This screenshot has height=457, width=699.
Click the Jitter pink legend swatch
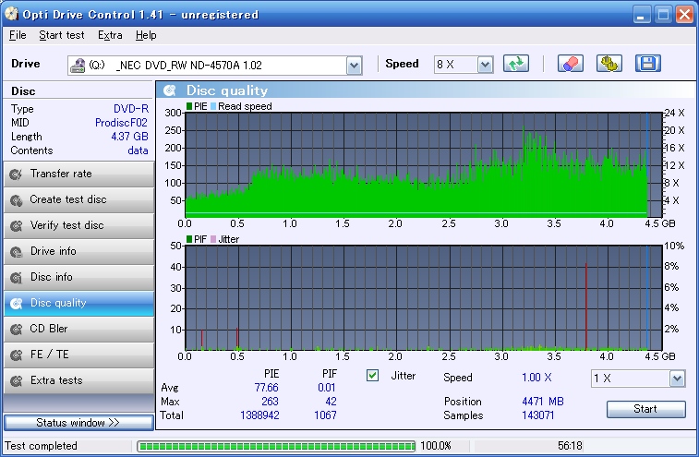[x=213, y=239]
